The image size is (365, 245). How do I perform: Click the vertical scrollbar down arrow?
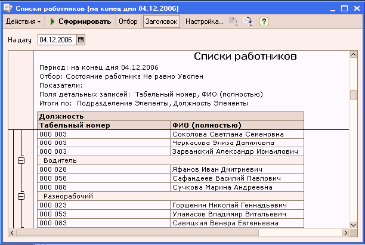[x=353, y=224]
